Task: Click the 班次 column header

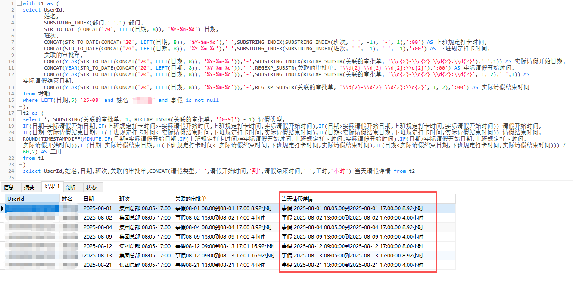Action: pyautogui.click(x=144, y=199)
